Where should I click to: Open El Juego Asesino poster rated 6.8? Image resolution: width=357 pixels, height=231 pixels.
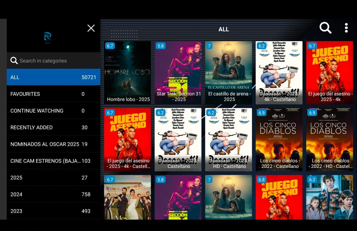(x=279, y=197)
